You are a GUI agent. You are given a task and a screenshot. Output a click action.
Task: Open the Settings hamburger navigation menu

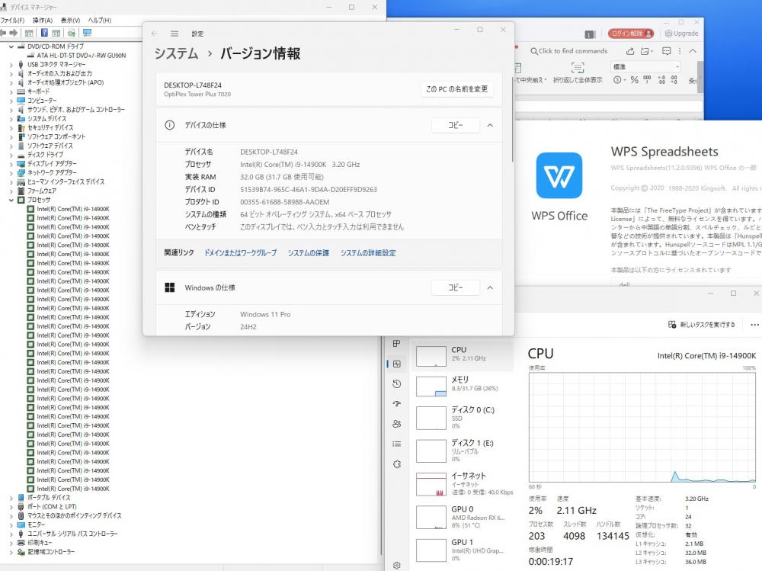(x=174, y=34)
